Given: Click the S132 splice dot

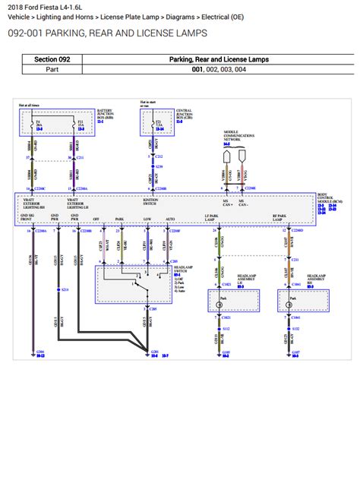Looking at the screenshot, I should pyautogui.click(x=289, y=329).
